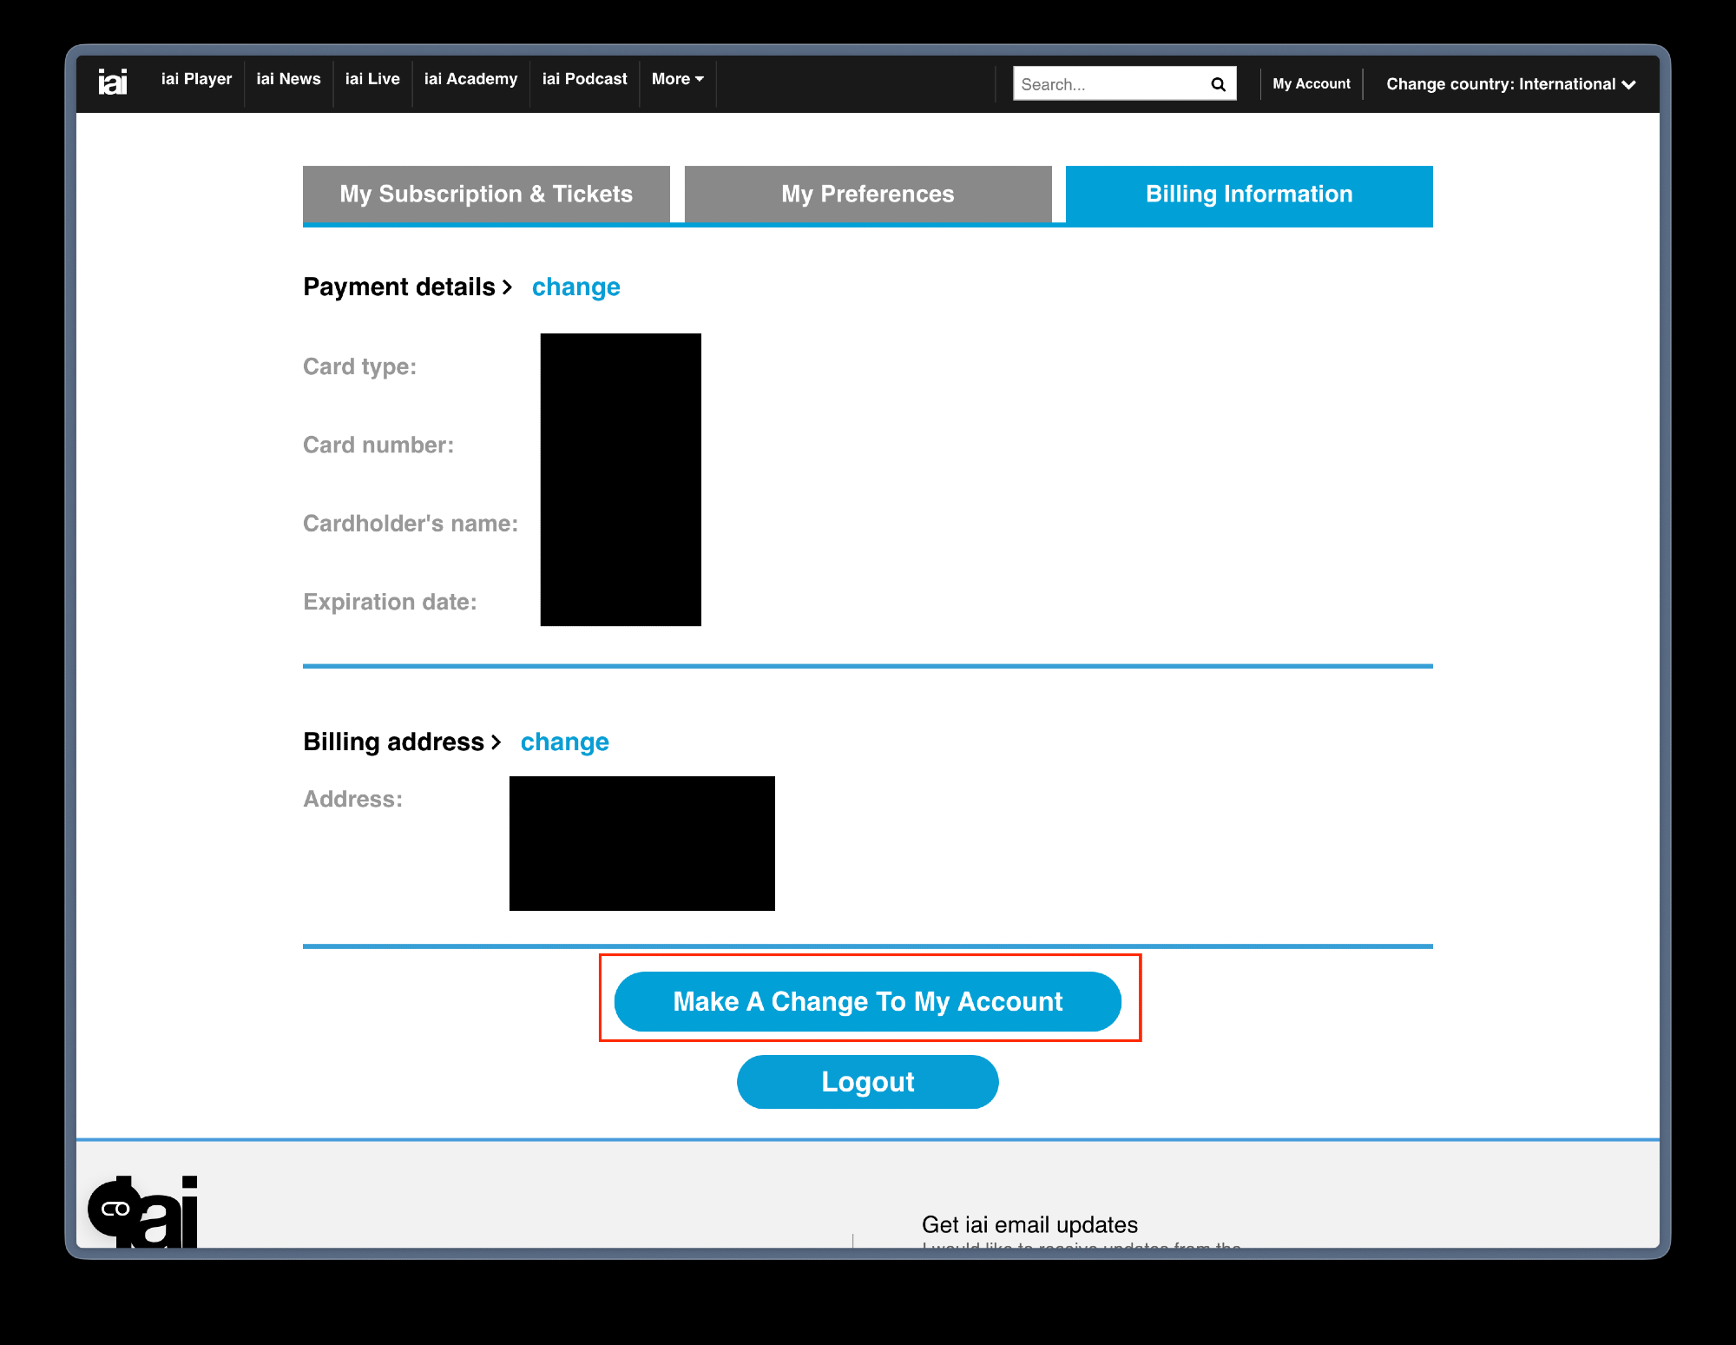Viewport: 1736px width, 1345px height.
Task: Click the chevron beside Billing address
Action: pyautogui.click(x=496, y=742)
